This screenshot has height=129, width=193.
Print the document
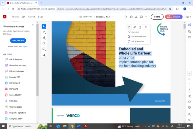(141, 17)
